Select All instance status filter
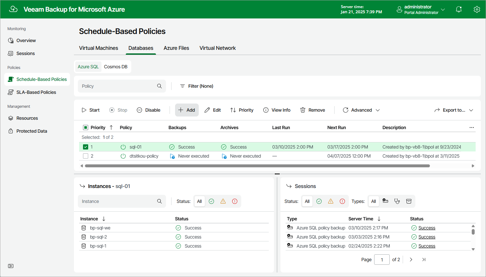 point(199,201)
